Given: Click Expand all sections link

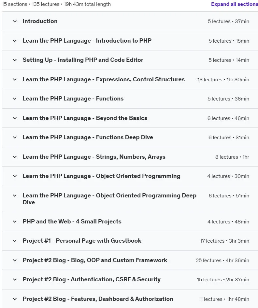Looking at the screenshot, I should pos(235,4).
